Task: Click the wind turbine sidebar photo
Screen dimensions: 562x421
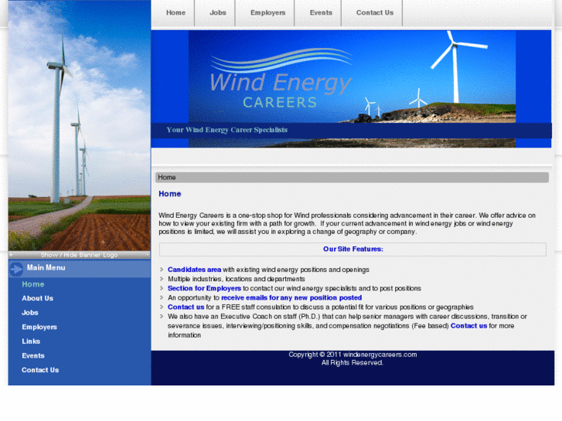Action: (79, 125)
